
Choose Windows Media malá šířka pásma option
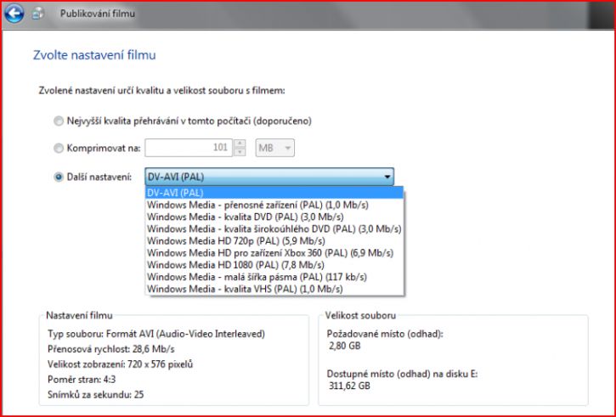point(274,277)
